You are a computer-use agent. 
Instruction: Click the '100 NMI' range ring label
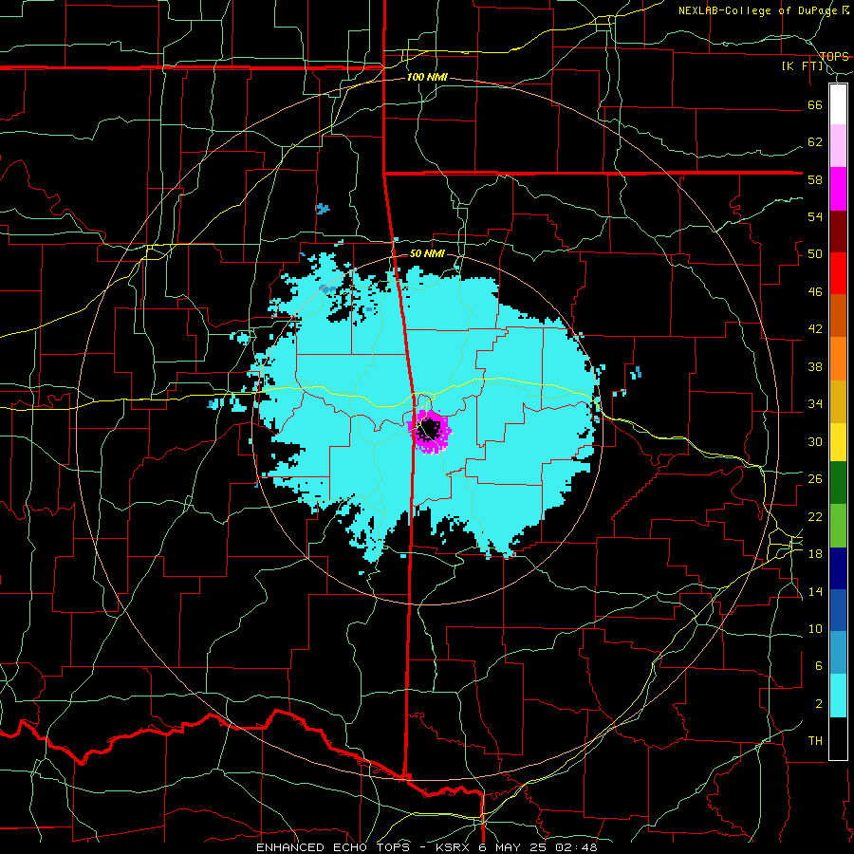coord(427,78)
